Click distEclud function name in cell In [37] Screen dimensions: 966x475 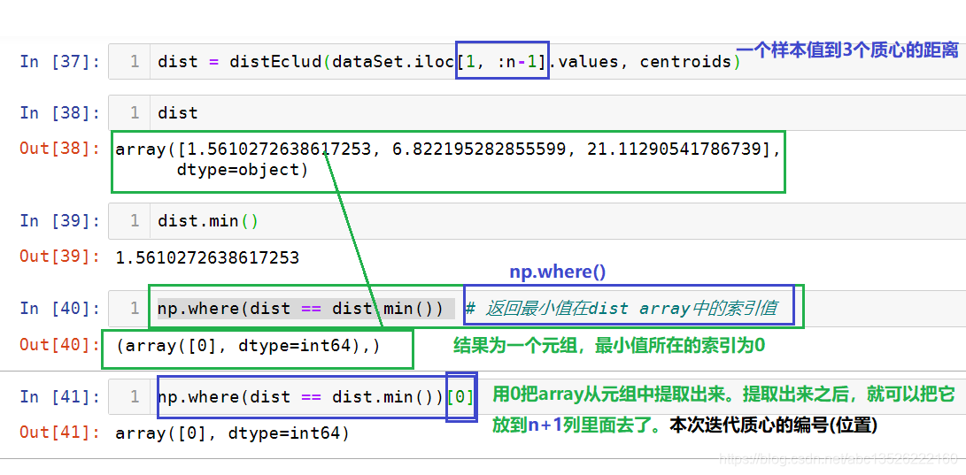point(275,62)
